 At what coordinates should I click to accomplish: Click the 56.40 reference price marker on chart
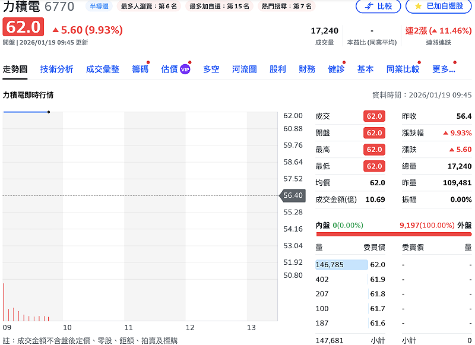coord(293,195)
